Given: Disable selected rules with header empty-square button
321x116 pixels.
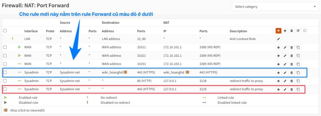Looking at the screenshot, I should 305,31.
